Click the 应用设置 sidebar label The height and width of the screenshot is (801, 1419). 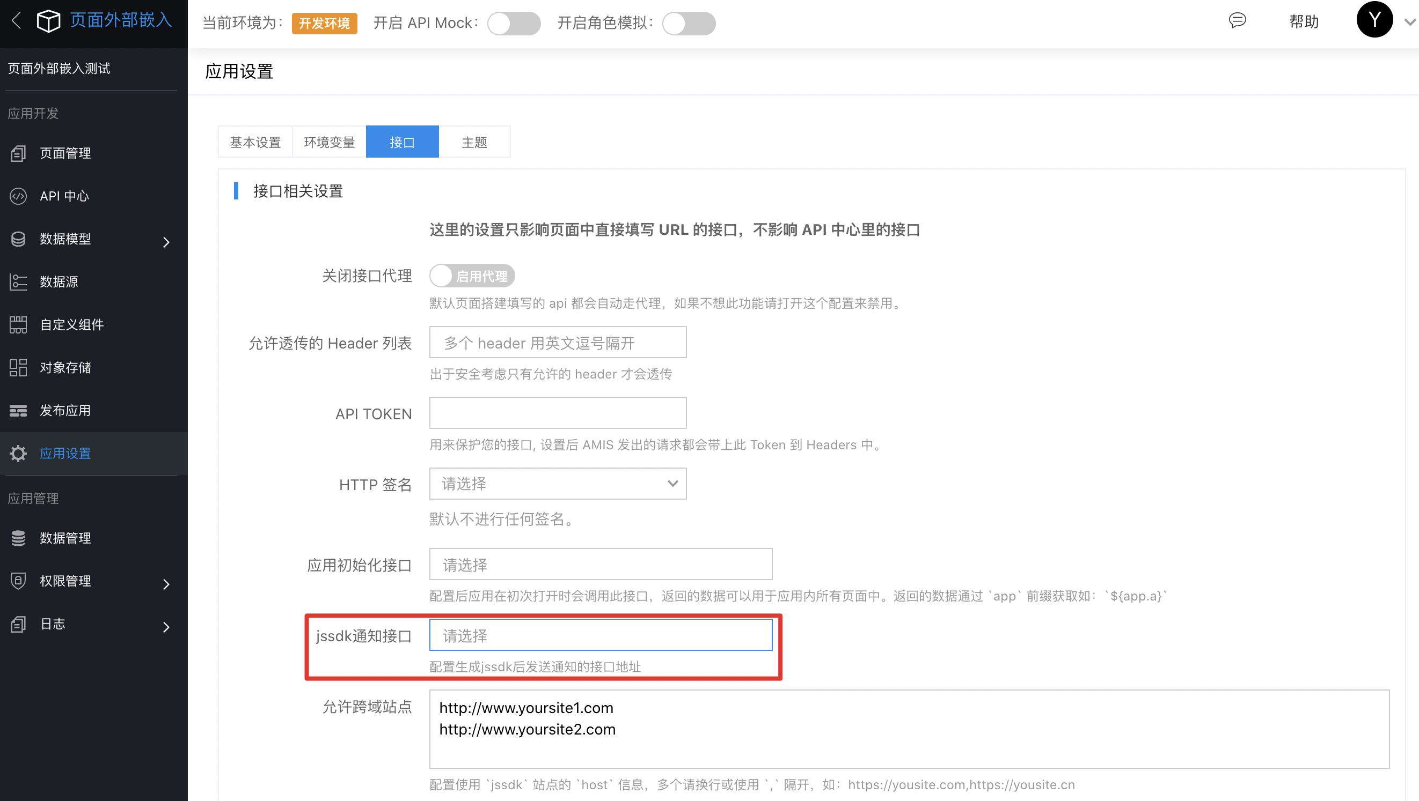tap(65, 454)
